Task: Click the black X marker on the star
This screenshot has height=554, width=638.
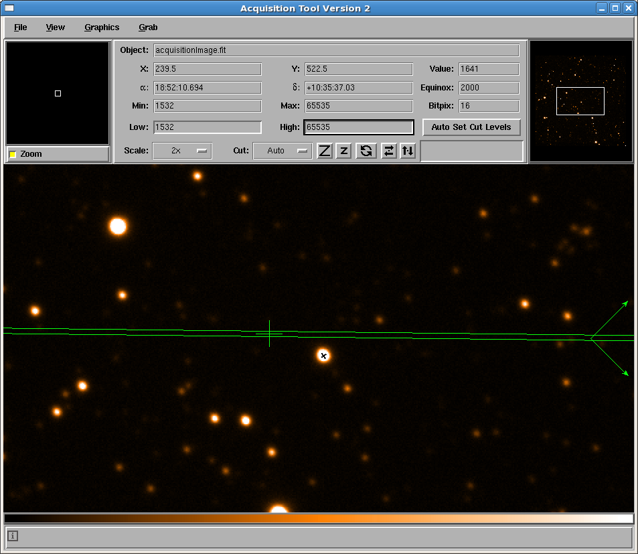Action: pos(323,356)
